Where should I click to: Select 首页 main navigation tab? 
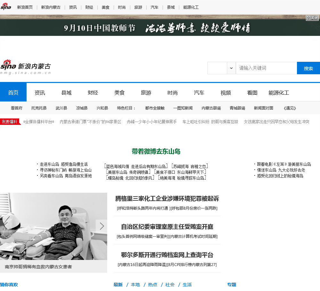[13, 93]
